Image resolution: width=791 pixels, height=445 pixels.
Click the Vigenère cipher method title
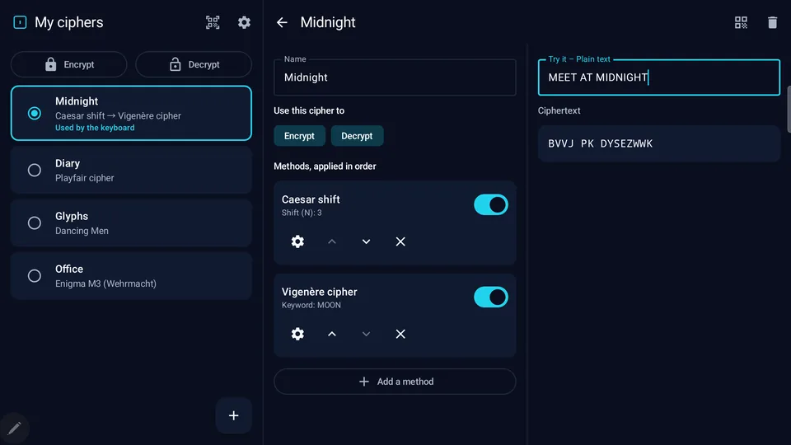pos(320,292)
